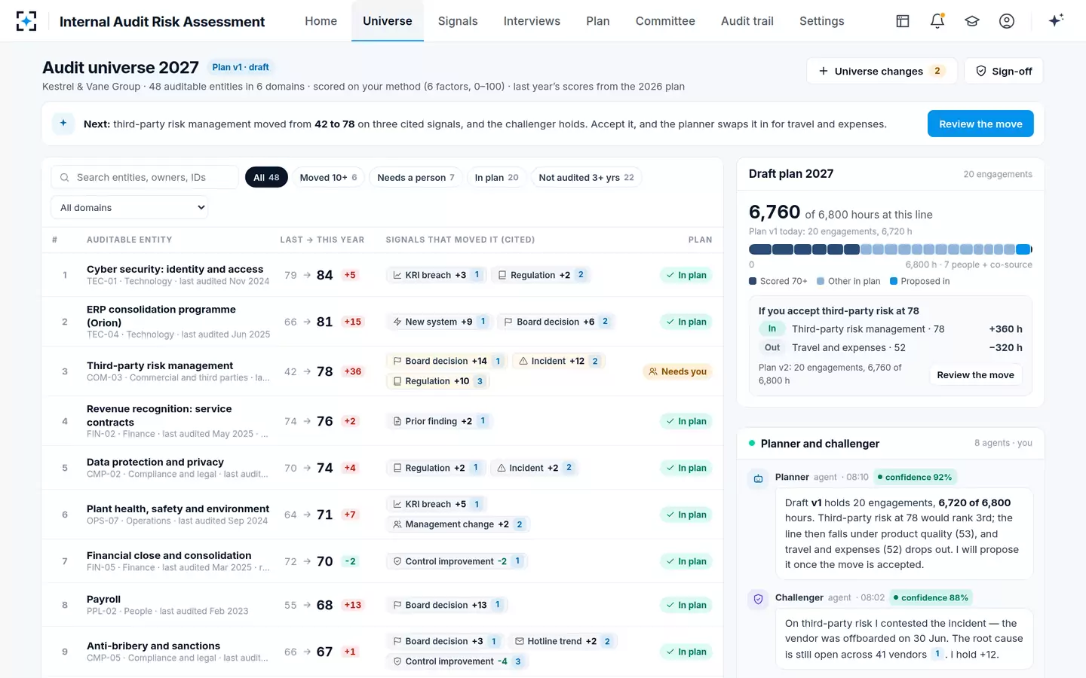Click the Control improvement -2 signal chip

coord(459,561)
